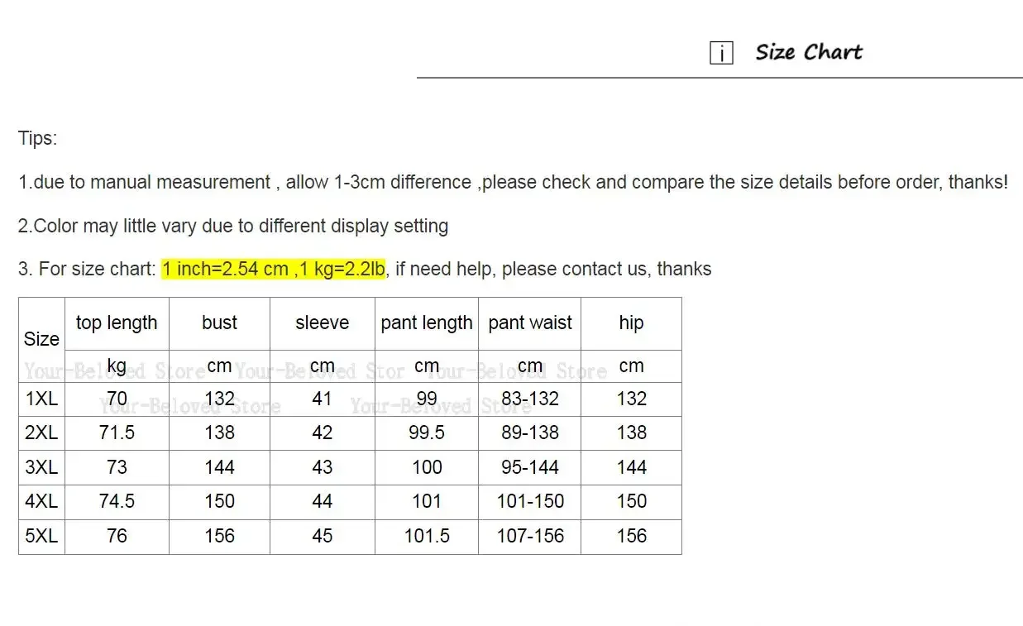Screen dimensions: 1023x626
Task: Select the 1XL size row label
Action: coord(41,399)
